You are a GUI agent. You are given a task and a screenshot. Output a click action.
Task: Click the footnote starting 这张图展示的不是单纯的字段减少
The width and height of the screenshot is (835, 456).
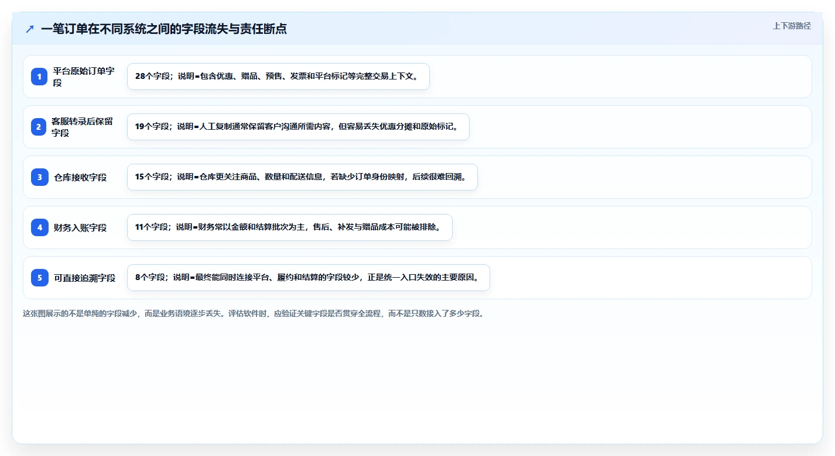[254, 313]
